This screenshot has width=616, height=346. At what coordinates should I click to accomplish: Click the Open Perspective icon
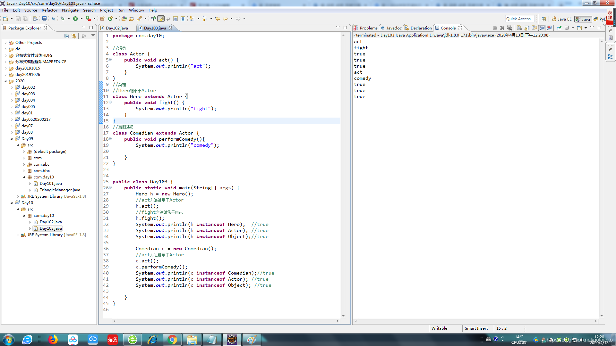544,19
